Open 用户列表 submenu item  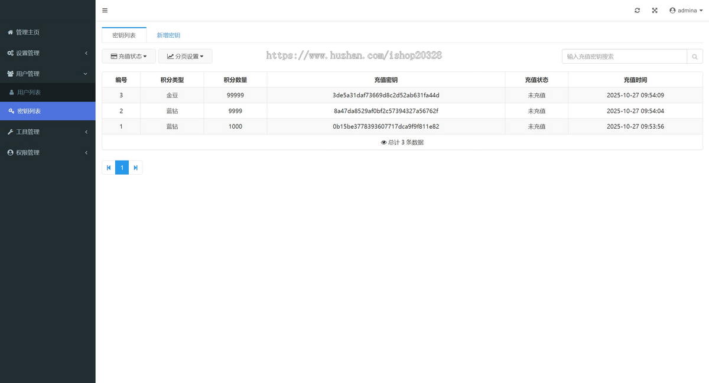point(47,93)
